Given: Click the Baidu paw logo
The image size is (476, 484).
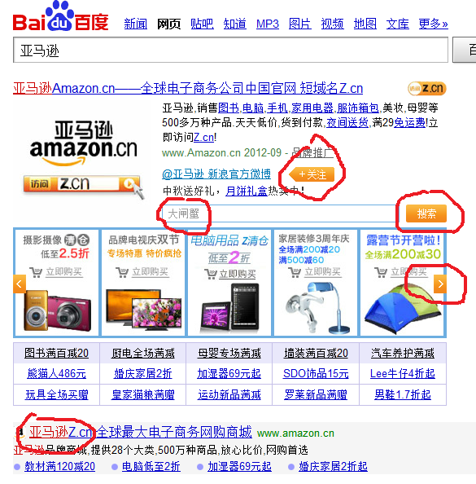Looking at the screenshot, I should tap(60, 16).
